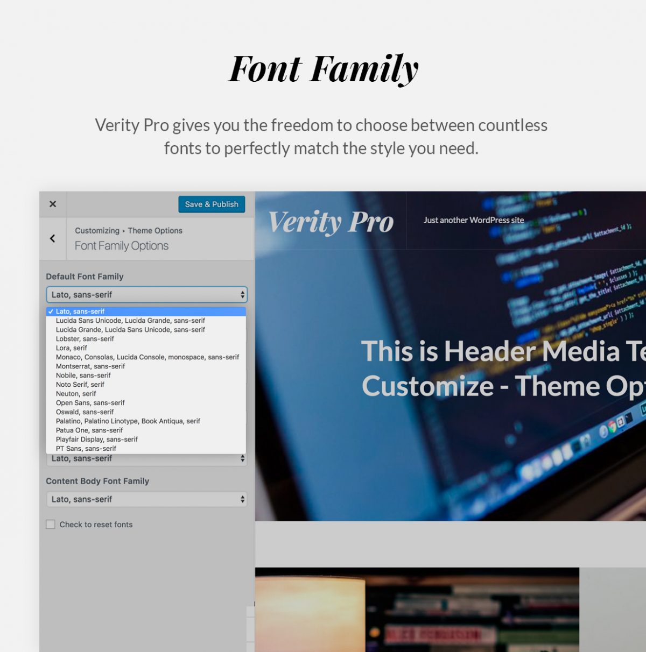
Task: Open the Content Body Font Family dropdown
Action: coord(146,499)
